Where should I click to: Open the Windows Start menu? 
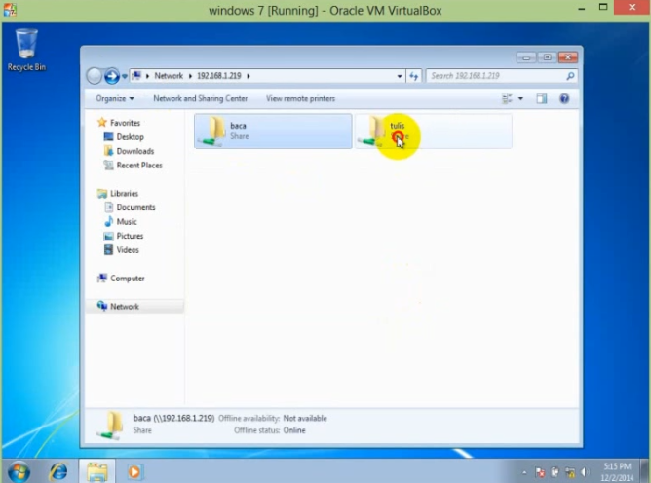coord(19,471)
